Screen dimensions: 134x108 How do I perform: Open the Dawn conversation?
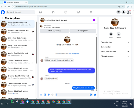pyautogui.click(x=17, y=85)
